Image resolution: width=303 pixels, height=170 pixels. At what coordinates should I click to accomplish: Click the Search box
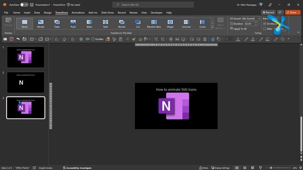pos(153,5)
